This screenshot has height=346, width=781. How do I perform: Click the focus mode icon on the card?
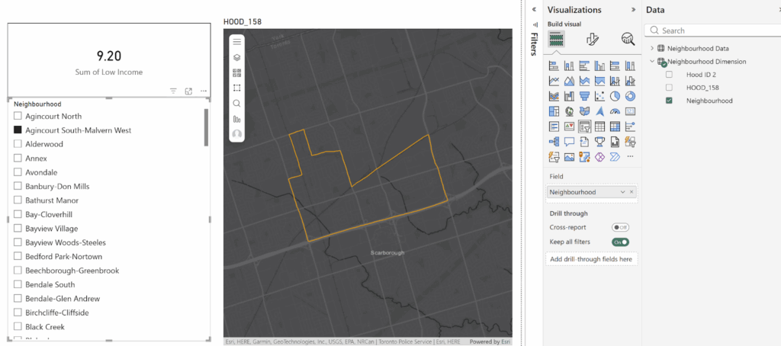point(188,91)
